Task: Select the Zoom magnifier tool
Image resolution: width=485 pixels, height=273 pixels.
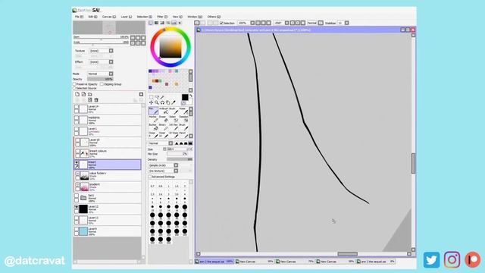Action: coord(157,102)
